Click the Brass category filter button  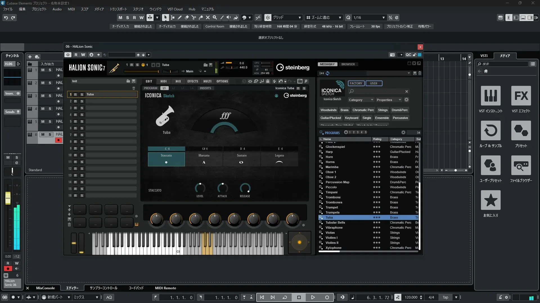click(344, 110)
